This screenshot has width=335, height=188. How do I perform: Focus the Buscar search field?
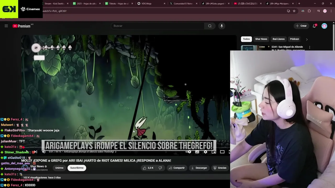158,26
